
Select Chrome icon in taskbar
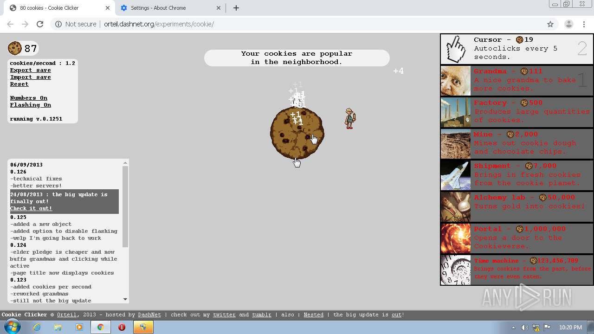pyautogui.click(x=101, y=327)
